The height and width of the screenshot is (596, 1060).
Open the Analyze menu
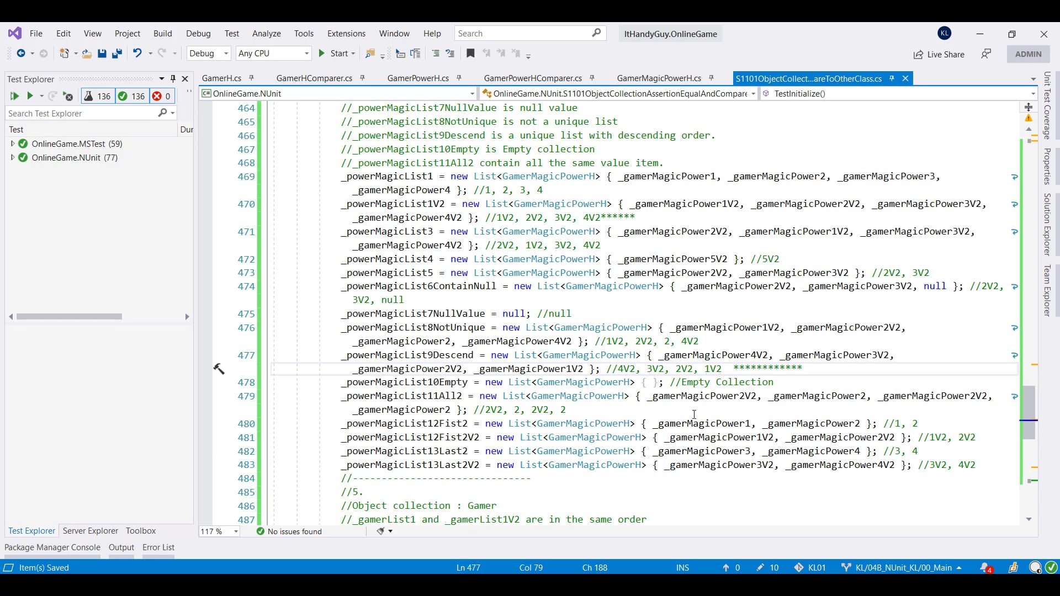click(x=267, y=34)
